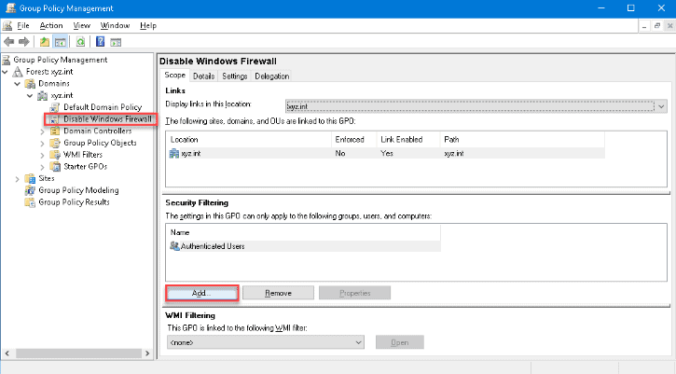This screenshot has width=676, height=374.
Task: Click the Add... button under Security Filtering
Action: coord(201,293)
